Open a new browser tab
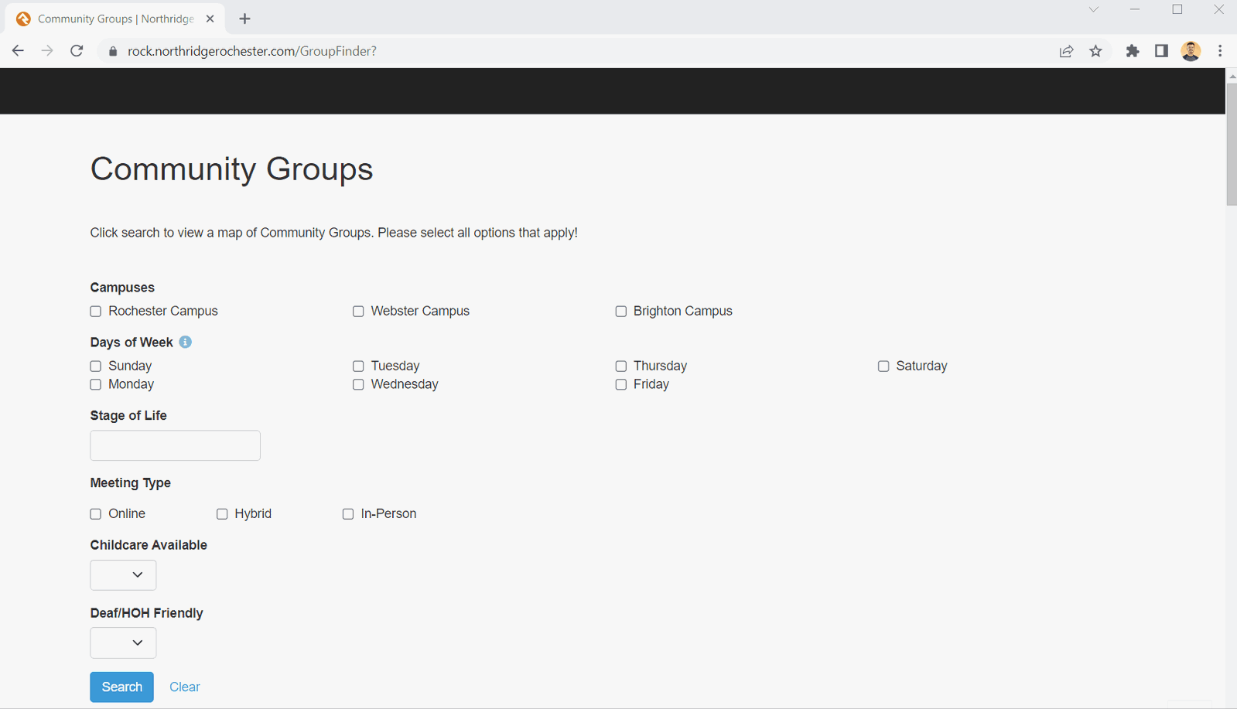This screenshot has width=1237, height=709. point(244,19)
